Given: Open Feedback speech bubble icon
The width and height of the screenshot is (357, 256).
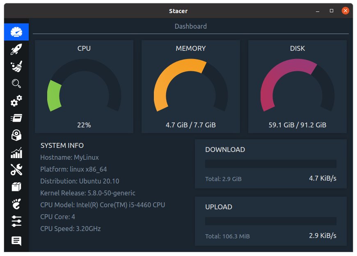Looking at the screenshot, I should (x=16, y=241).
